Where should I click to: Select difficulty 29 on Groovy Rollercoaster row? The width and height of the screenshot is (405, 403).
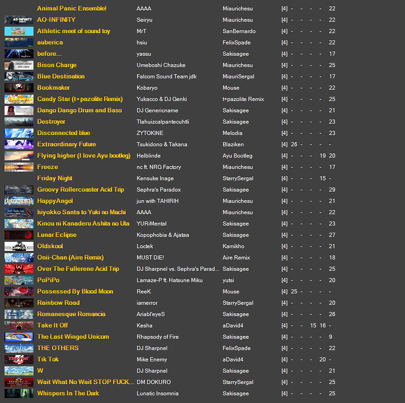point(332,190)
